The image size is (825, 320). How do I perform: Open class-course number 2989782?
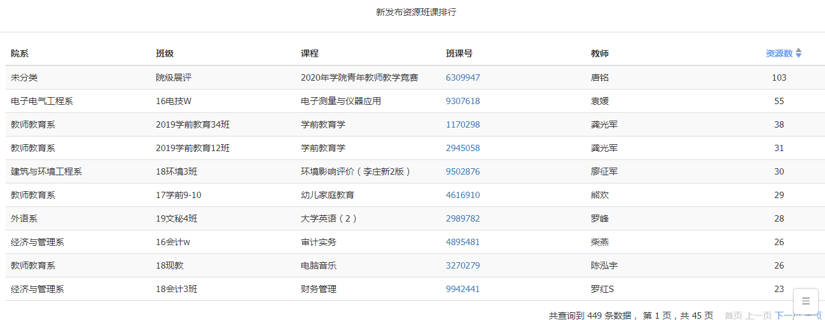click(x=463, y=218)
